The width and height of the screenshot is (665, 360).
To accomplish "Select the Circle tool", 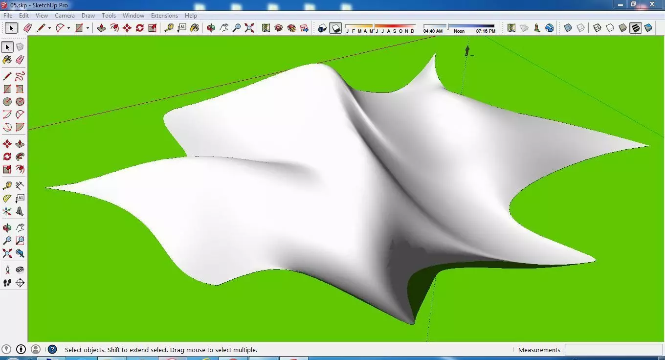I will point(7,102).
